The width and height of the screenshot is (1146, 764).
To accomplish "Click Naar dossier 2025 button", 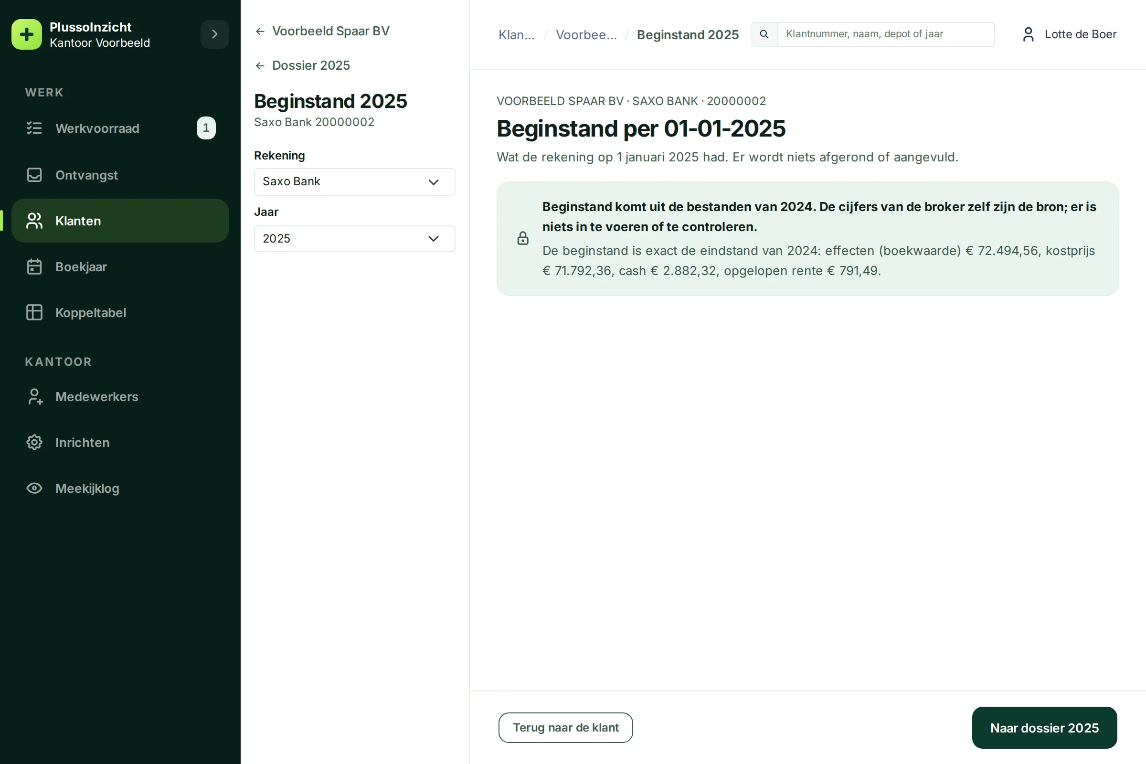I will [x=1044, y=727].
